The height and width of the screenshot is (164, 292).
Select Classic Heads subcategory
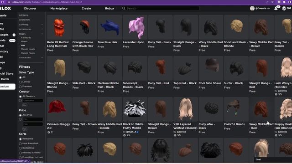28,49
